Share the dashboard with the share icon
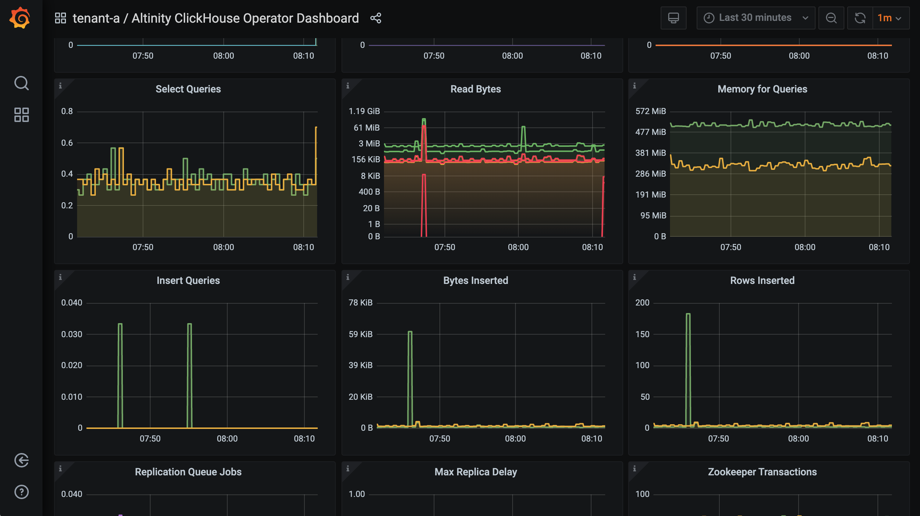Screen dimensions: 920x516 [x=376, y=18]
